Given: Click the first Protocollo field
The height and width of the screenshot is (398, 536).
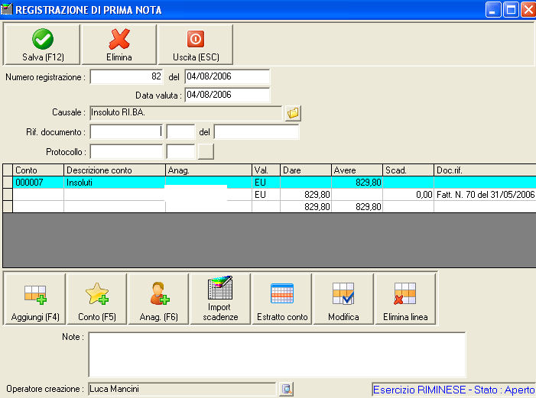Looking at the screenshot, I should point(126,151).
